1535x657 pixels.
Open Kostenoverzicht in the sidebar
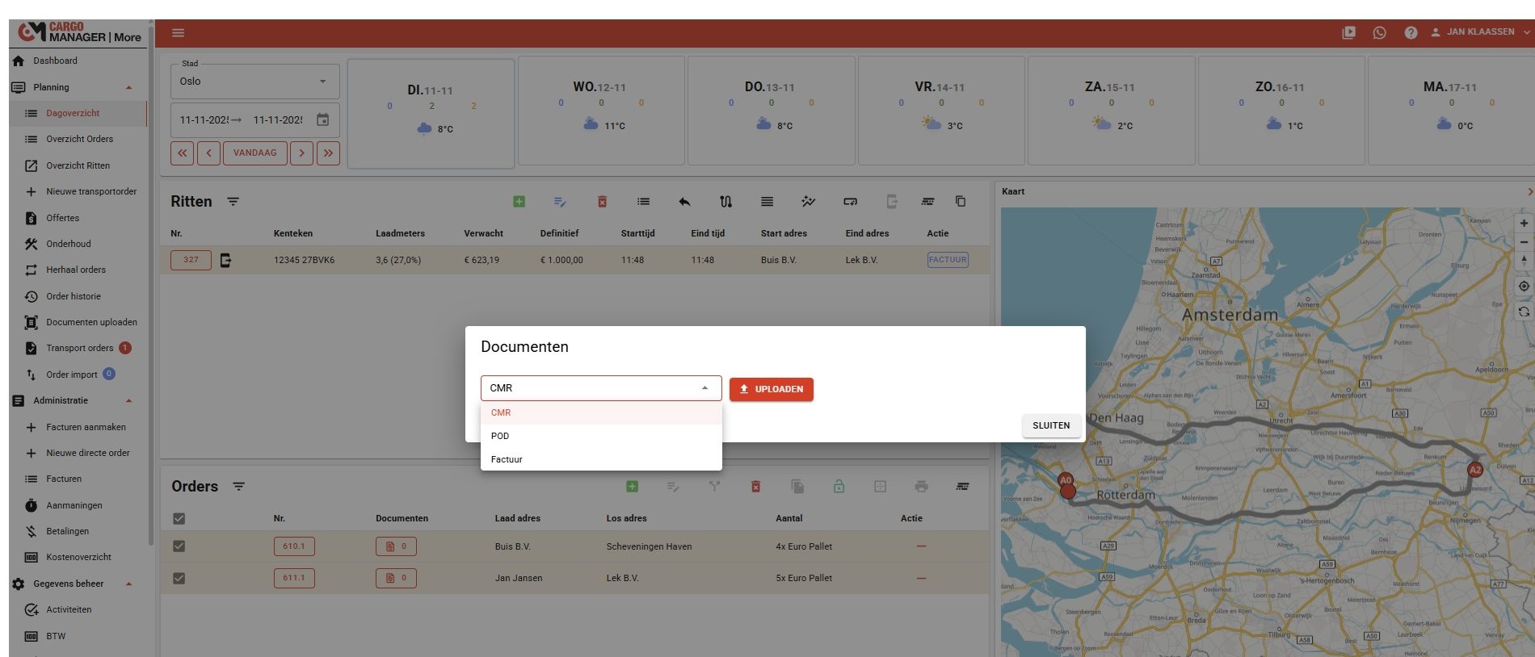coord(78,557)
